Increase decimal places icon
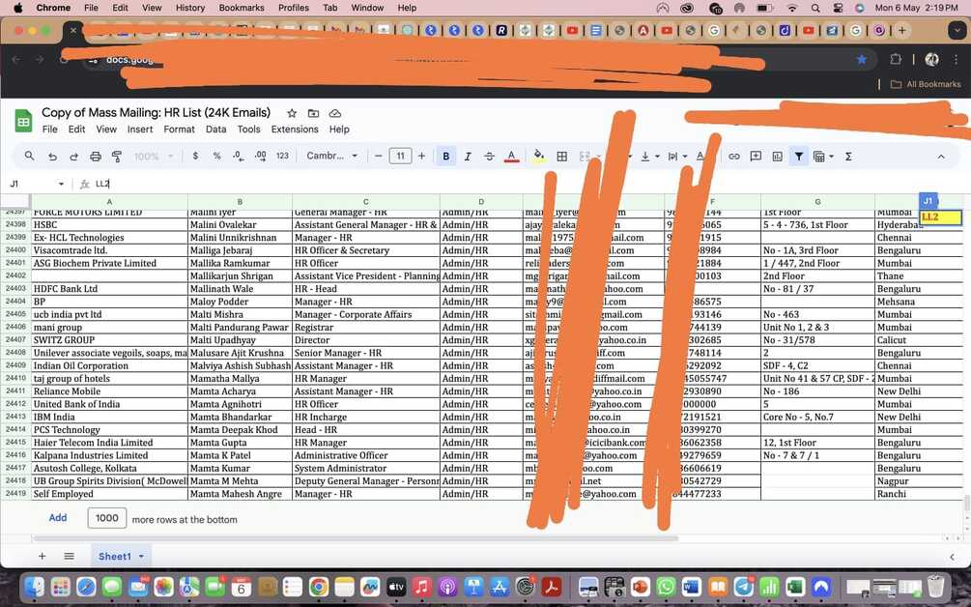The image size is (971, 607). (x=260, y=156)
